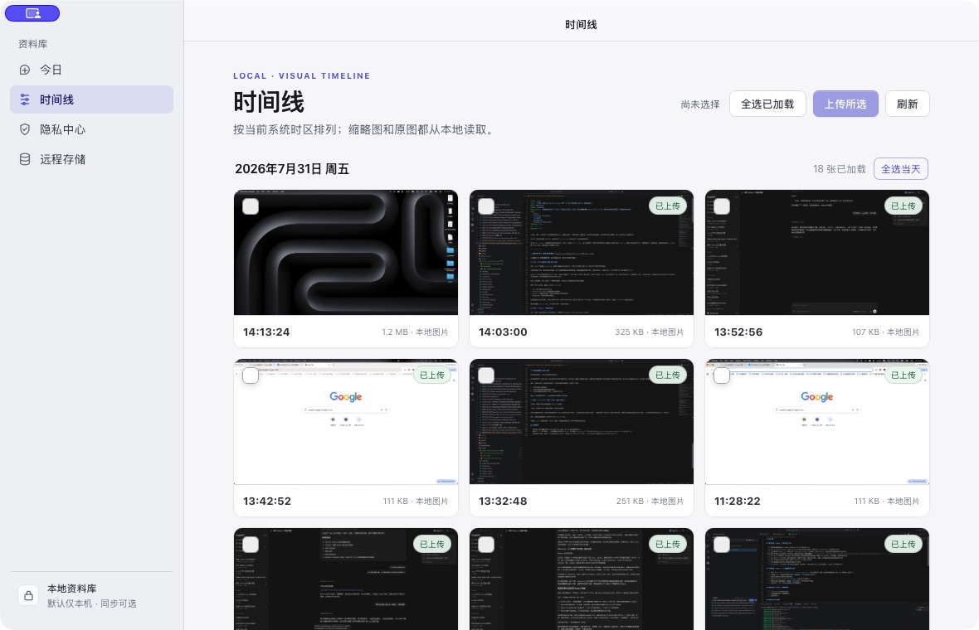Open the 远程存储 sidebar item
This screenshot has width=979, height=630.
(91, 159)
